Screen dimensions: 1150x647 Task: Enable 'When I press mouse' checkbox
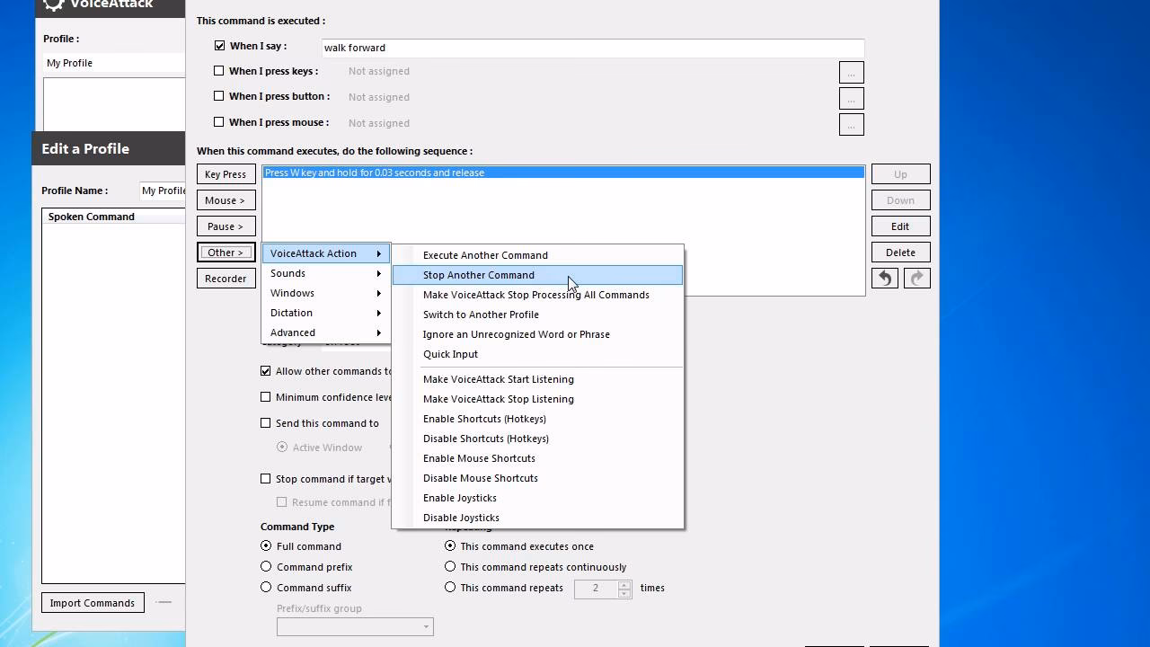pyautogui.click(x=219, y=122)
